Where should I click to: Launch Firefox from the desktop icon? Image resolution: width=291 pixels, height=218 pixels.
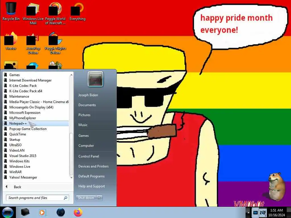(11, 41)
